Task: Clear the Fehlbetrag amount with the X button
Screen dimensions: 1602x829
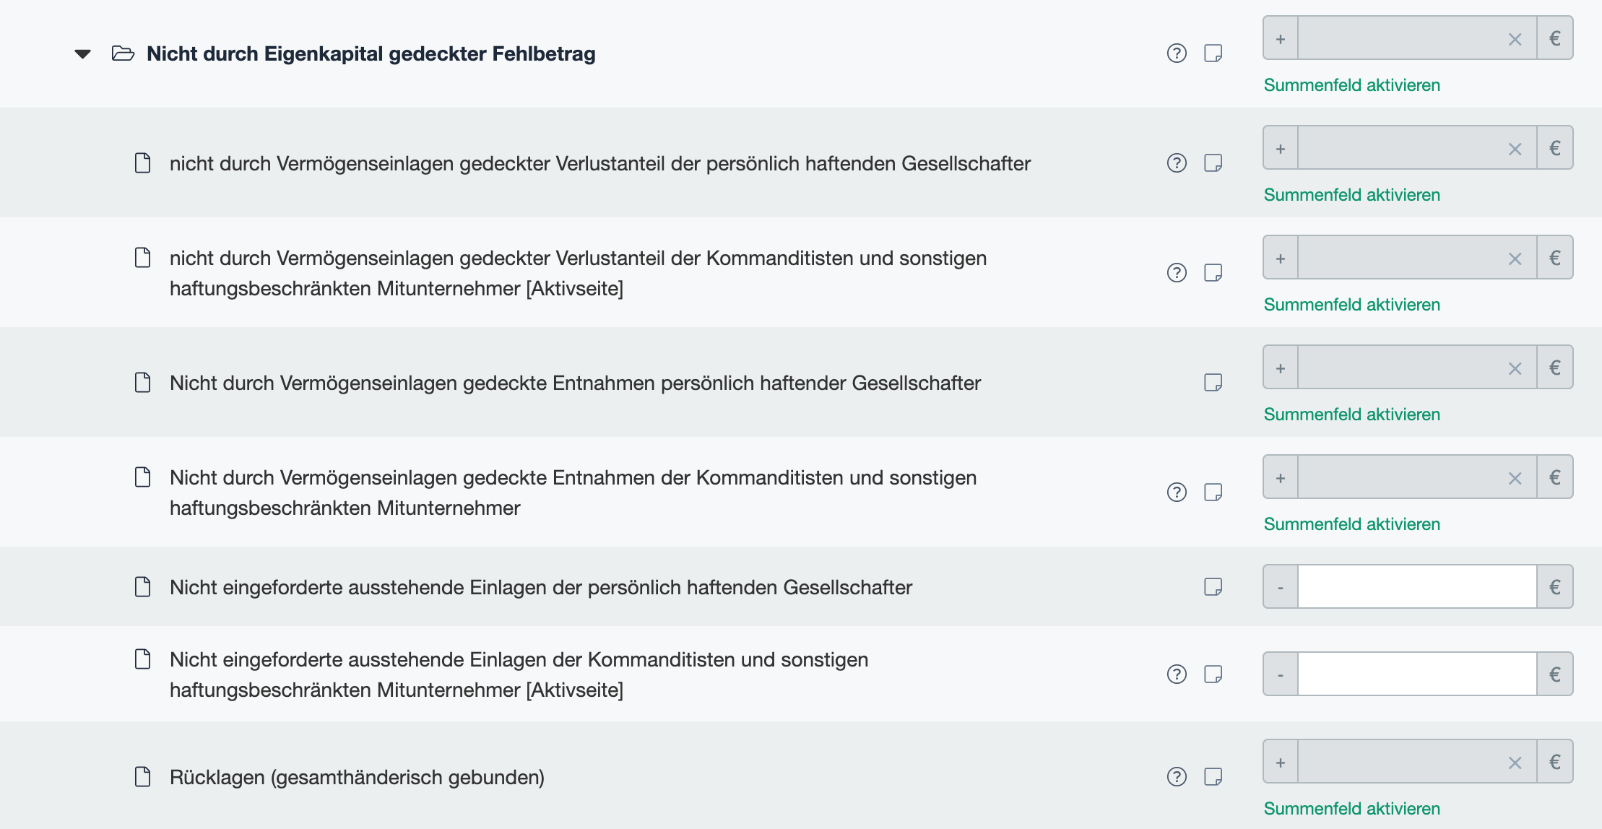Action: [x=1515, y=38]
